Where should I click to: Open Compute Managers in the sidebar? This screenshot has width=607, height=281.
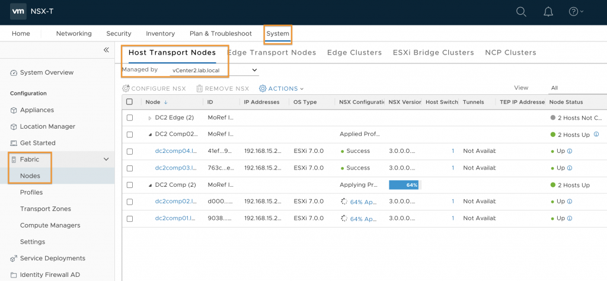click(50, 225)
